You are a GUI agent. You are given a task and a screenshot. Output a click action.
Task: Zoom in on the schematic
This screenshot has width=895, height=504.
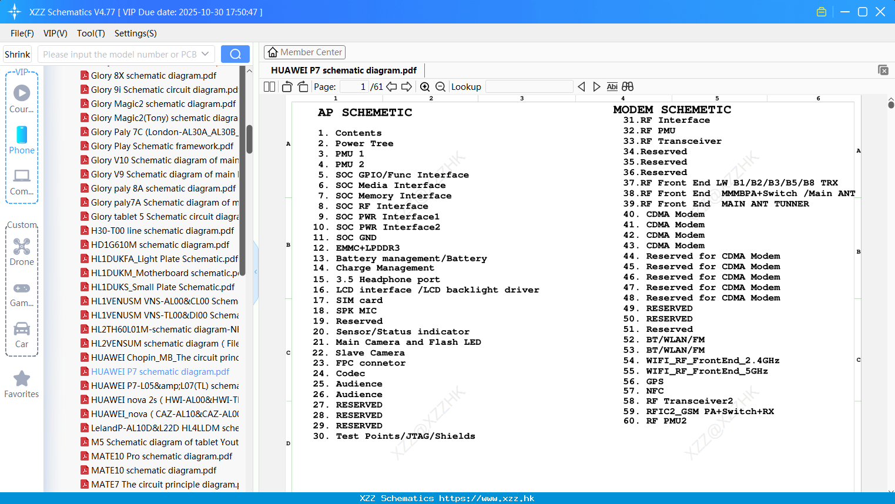(x=425, y=87)
